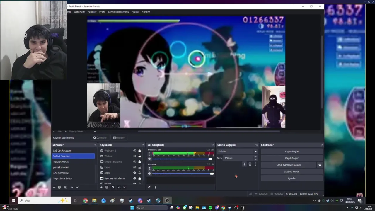This screenshot has width=375, height=211.
Task: Open the Profil menu
Action: [102, 12]
